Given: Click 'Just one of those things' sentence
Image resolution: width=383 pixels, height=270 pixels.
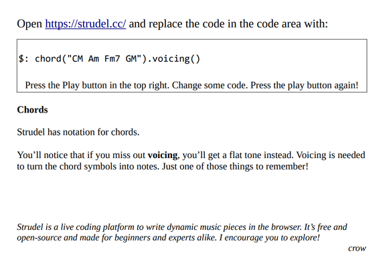Looking at the screenshot, I should tap(235, 166).
